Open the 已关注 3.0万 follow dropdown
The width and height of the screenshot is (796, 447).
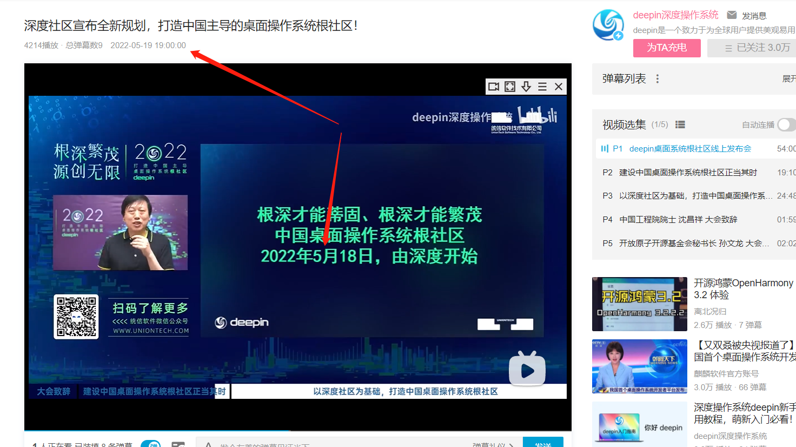(752, 48)
